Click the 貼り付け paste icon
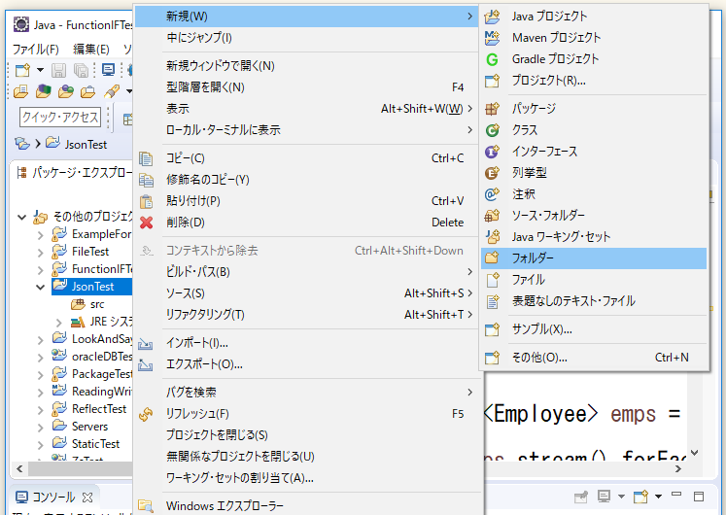This screenshot has width=726, height=515. point(146,201)
